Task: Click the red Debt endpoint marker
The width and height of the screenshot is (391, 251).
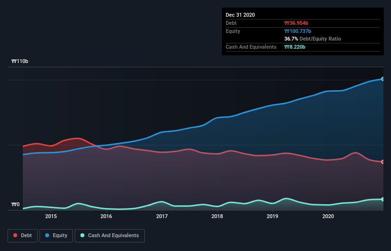Action: (x=383, y=162)
